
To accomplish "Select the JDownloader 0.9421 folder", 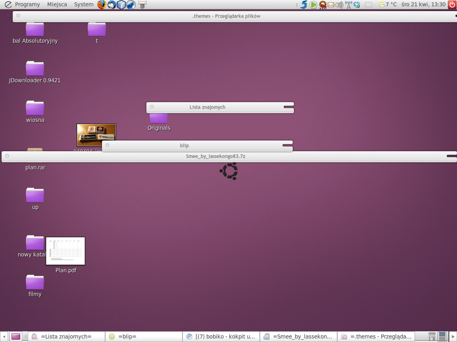I will pos(35,69).
